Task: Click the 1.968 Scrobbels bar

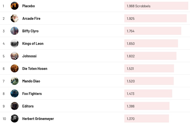Action: pyautogui.click(x=156, y=6)
